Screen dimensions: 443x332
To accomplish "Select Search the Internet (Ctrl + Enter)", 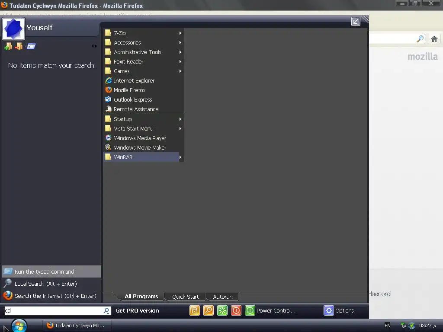I will 51,296.
